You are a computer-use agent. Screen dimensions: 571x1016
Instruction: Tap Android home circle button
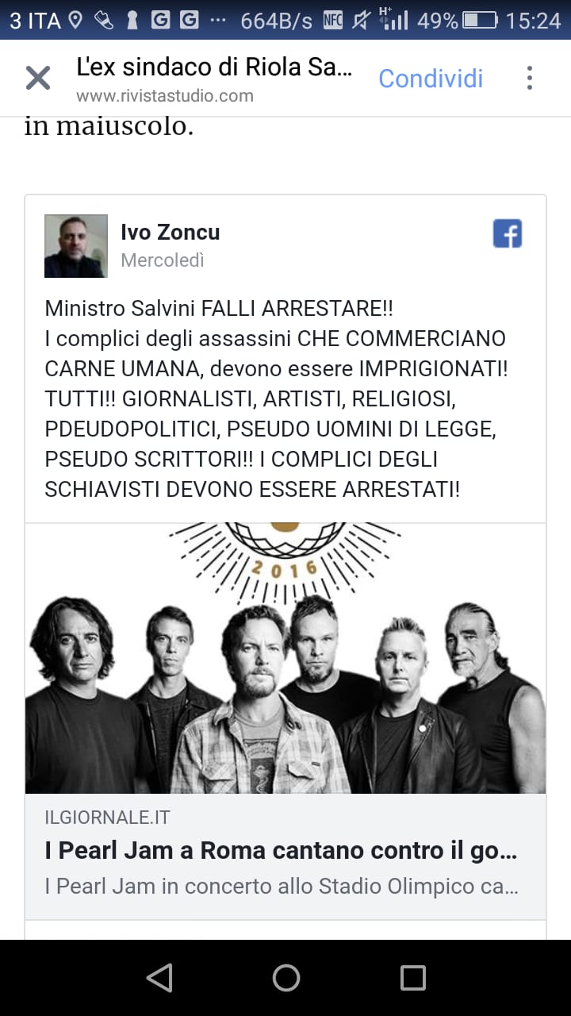pos(286,978)
